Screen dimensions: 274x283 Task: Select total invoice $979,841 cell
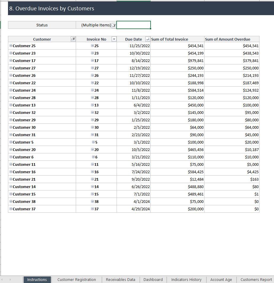pyautogui.click(x=177, y=61)
